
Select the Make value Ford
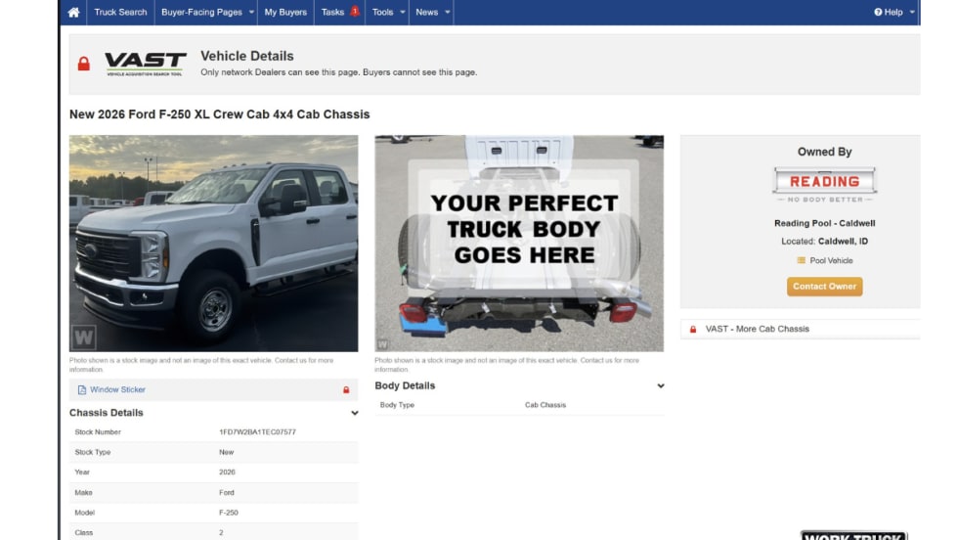pos(226,492)
